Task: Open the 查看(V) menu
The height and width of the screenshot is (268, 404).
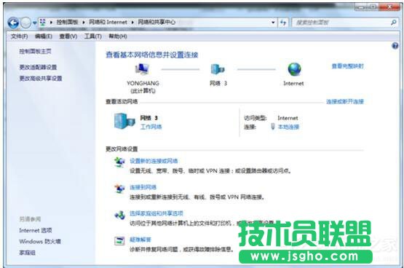Action: click(68, 36)
